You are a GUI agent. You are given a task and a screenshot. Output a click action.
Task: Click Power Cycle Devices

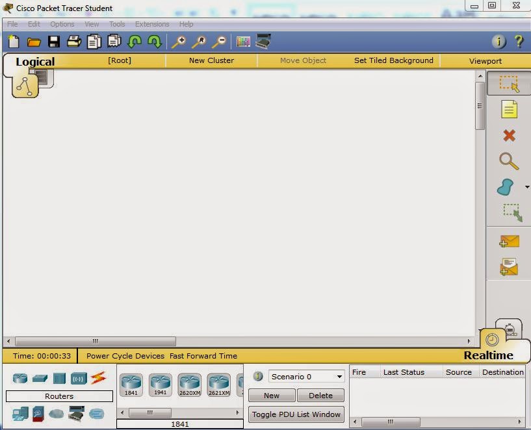coord(125,356)
